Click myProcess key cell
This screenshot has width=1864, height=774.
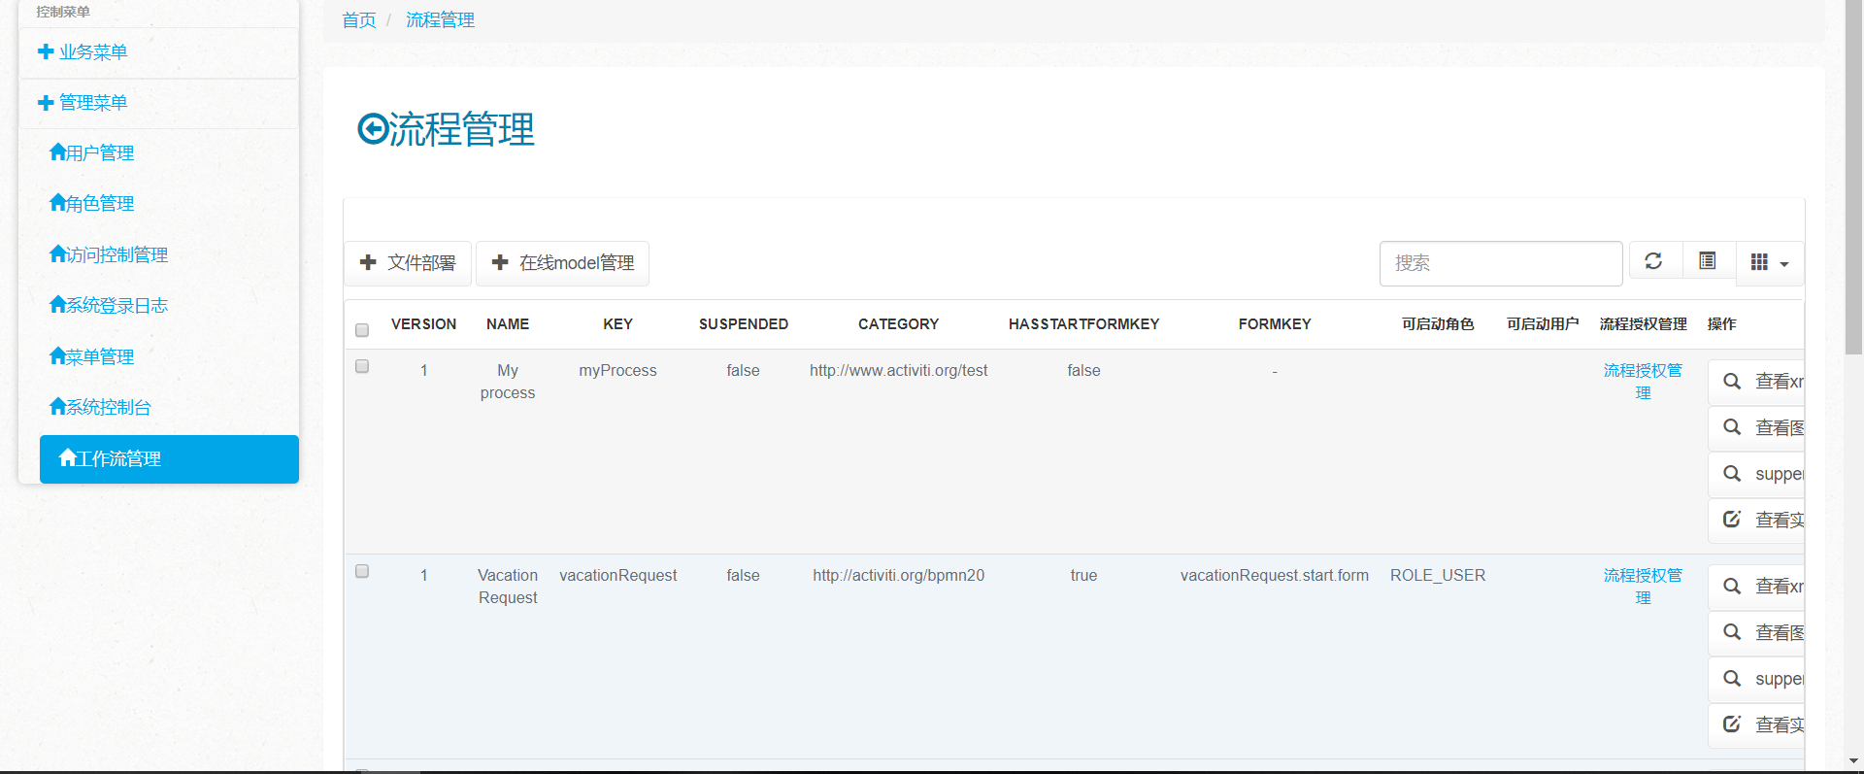click(617, 371)
